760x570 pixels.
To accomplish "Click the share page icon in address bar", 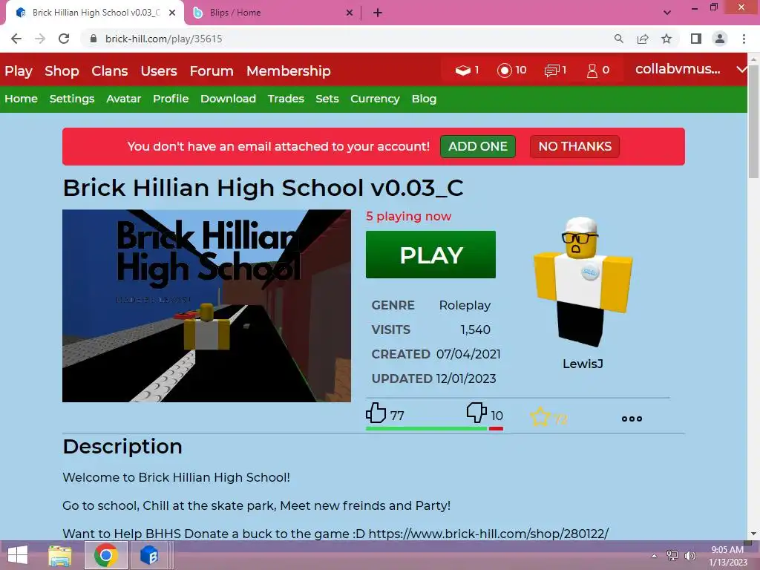I will (643, 39).
